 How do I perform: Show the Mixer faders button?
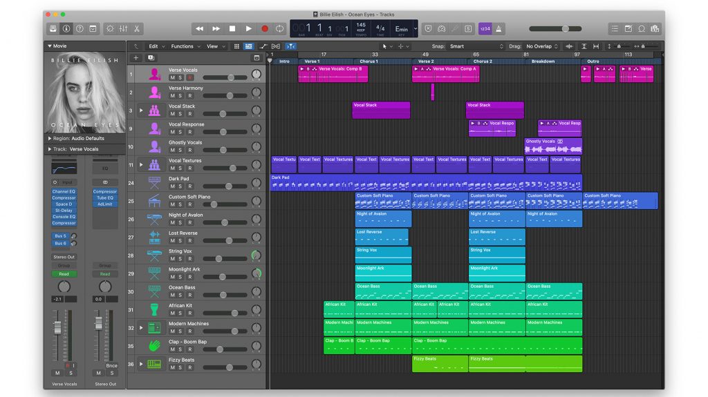pyautogui.click(x=123, y=29)
